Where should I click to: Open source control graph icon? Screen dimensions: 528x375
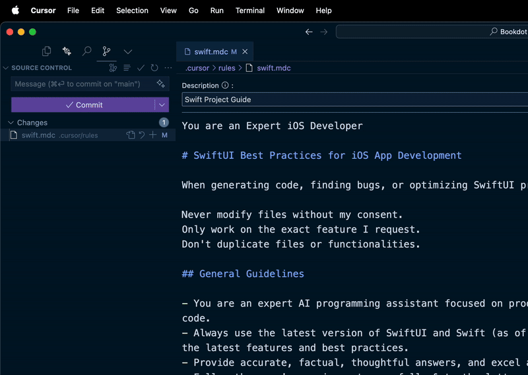113,68
